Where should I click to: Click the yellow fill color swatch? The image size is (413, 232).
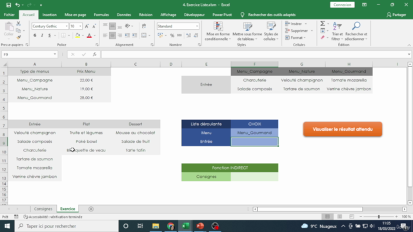point(77,35)
